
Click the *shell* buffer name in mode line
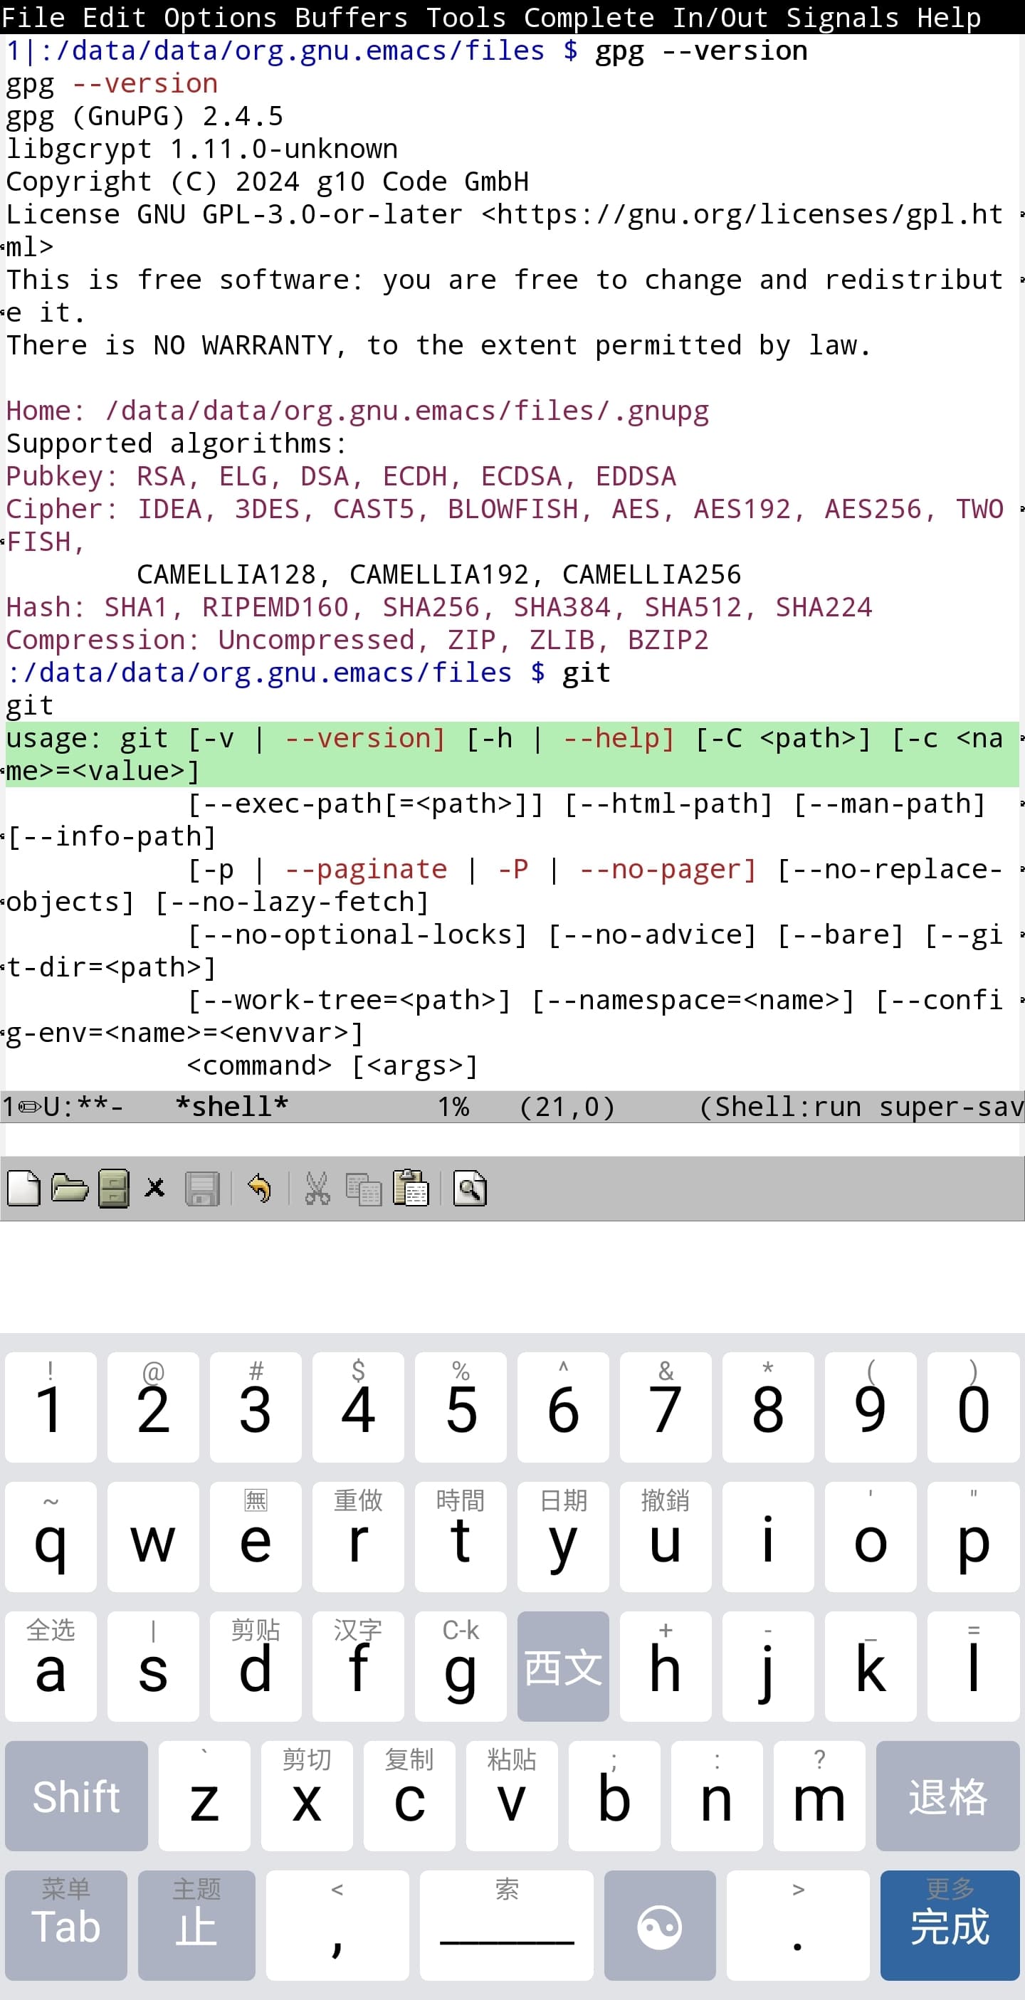pyautogui.click(x=231, y=1106)
